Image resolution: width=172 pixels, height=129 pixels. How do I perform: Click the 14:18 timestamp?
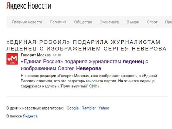(57, 55)
